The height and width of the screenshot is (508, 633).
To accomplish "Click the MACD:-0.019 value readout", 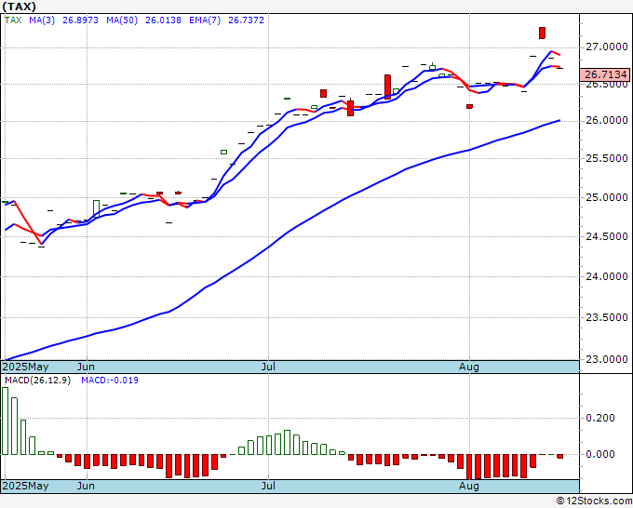I will click(x=110, y=381).
